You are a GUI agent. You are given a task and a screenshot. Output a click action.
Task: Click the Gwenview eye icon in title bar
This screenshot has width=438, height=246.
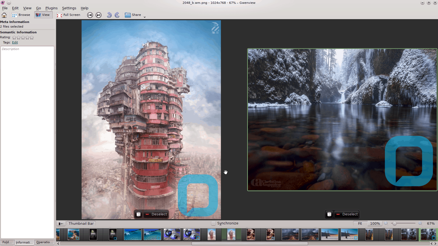[3, 2]
